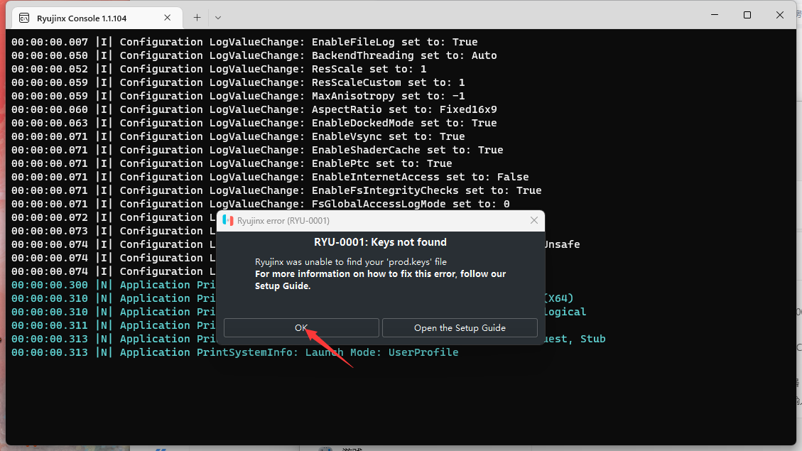The image size is (802, 451).
Task: Click the 'EnableVsync set to: True' line
Action: coord(239,136)
